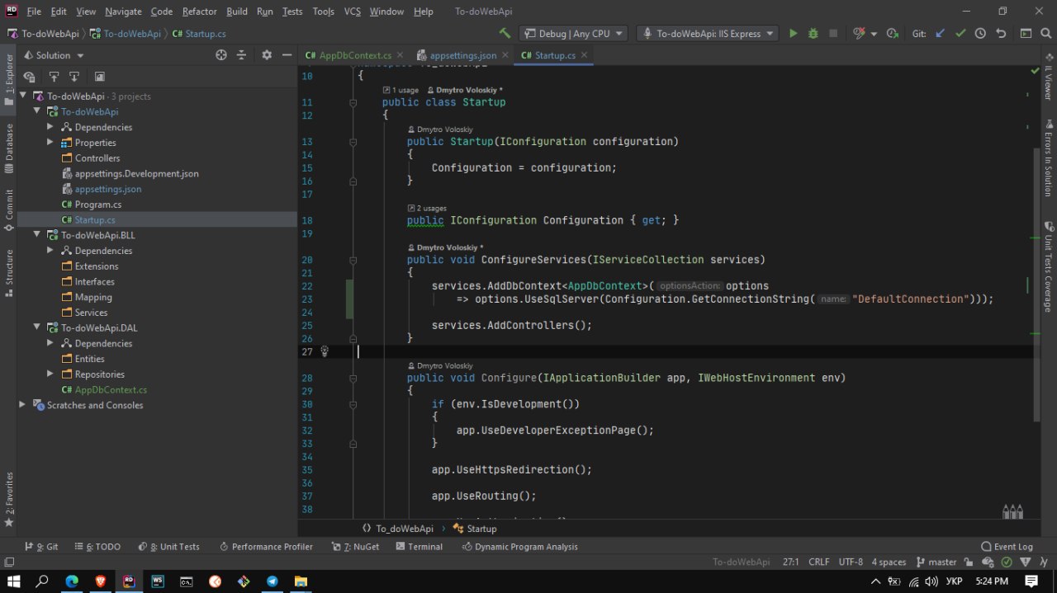
Task: Change the UTF-8 file encoding
Action: coord(851,562)
